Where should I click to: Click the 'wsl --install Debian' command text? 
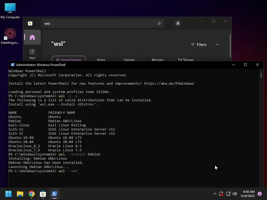80,154
